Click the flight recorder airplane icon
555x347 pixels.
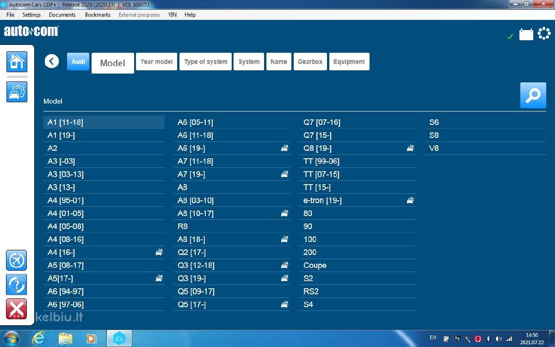(16, 260)
